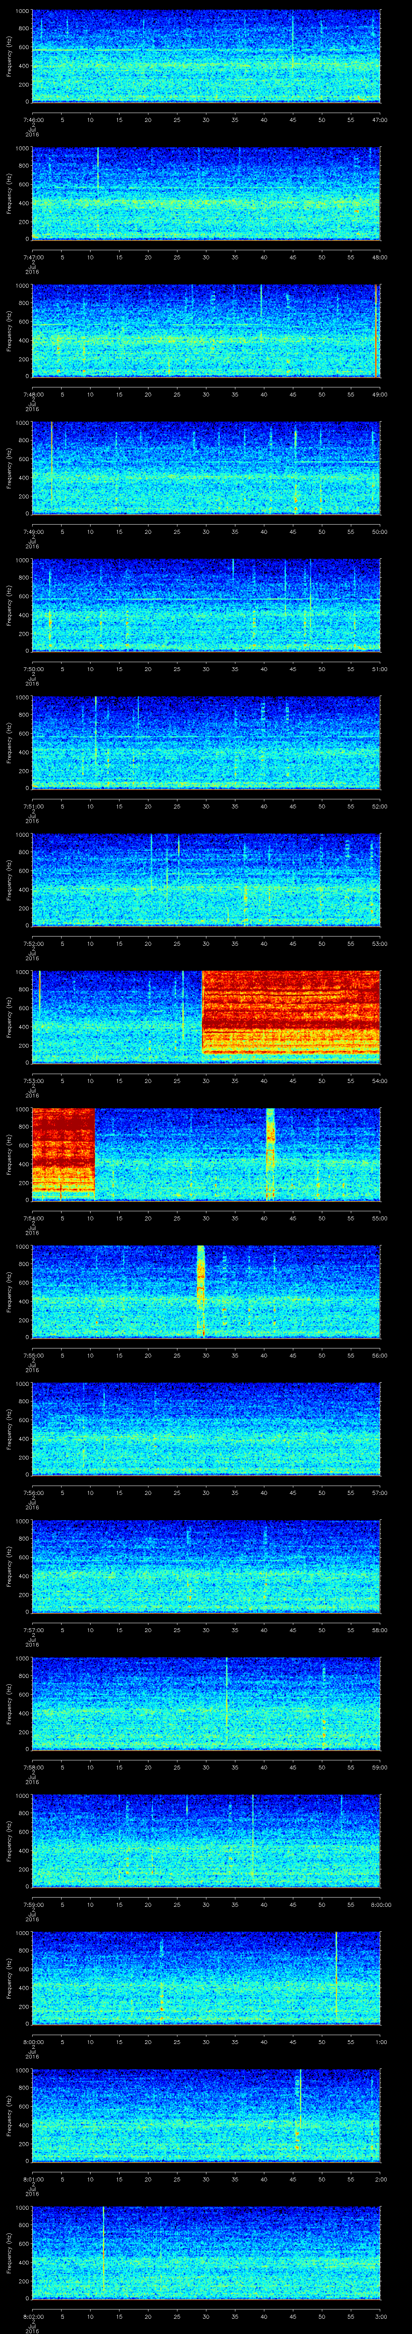Click the 52:00 end time label
412x2334 pixels.
[379, 807]
